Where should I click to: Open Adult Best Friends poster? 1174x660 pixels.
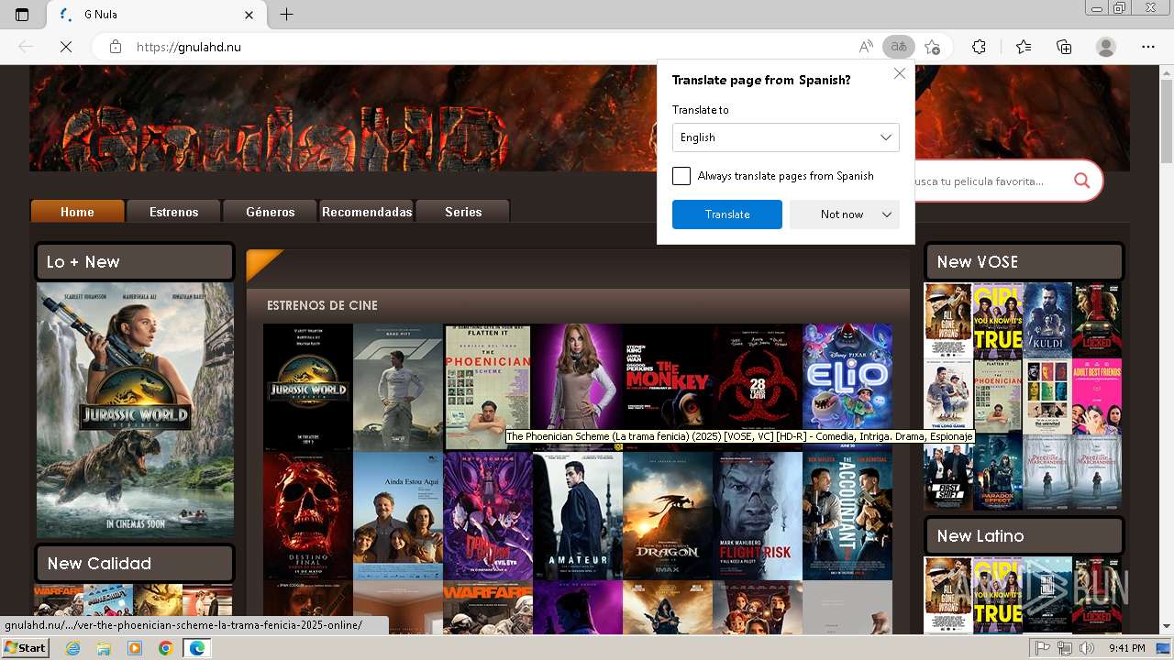pos(1097,396)
